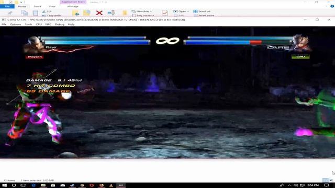The image size is (335, 188).
Task: Click Select none in the ribbon
Action: click(x=204, y=15)
